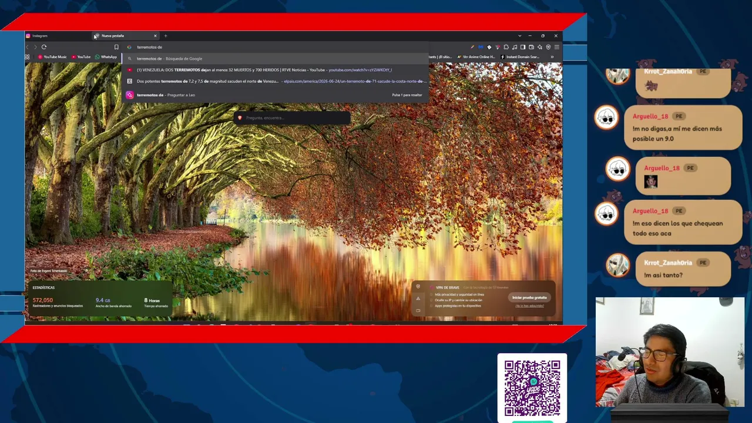This screenshot has height=423, width=752.
Task: Close the Nueva pestaña tab
Action: click(155, 36)
